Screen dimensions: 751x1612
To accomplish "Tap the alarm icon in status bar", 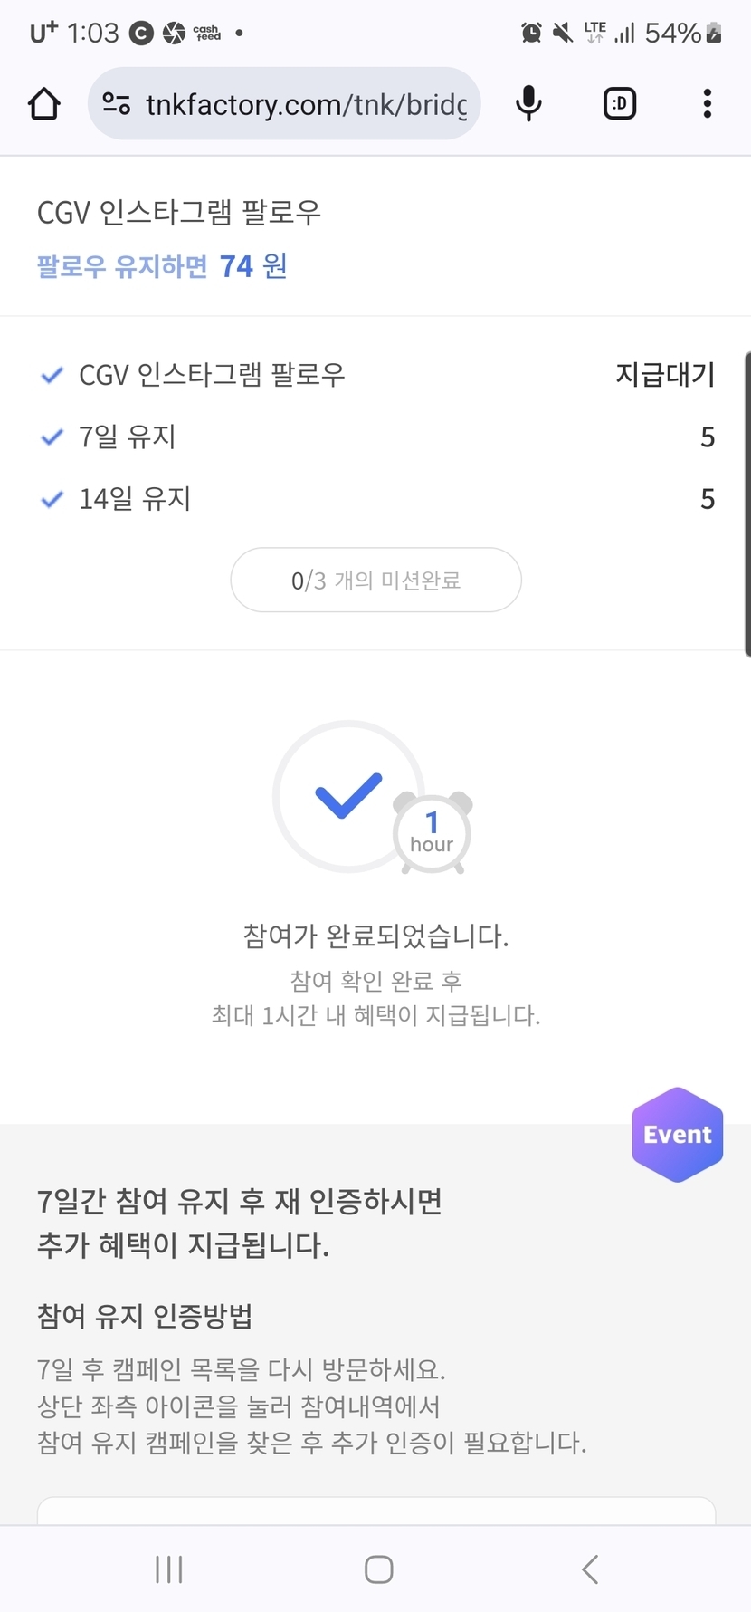I will pos(531,34).
